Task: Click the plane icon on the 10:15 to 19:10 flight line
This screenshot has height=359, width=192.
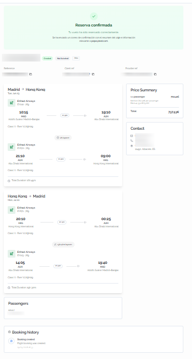Action: pyautogui.click(x=85, y=116)
